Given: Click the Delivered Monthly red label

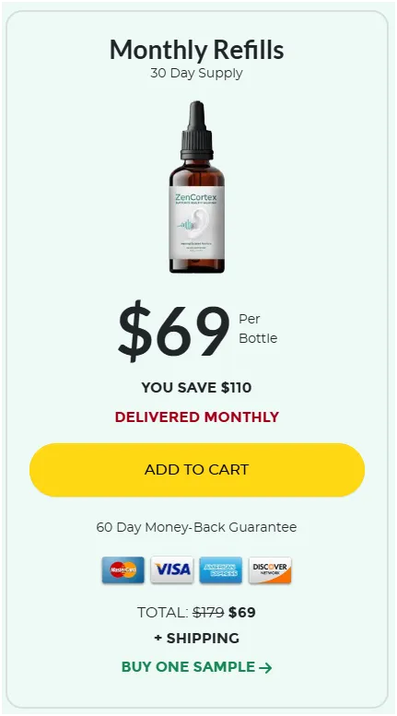Looking at the screenshot, I should click(197, 417).
